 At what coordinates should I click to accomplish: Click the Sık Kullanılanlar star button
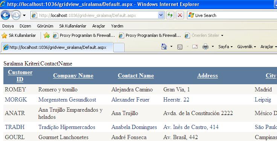[19, 35]
